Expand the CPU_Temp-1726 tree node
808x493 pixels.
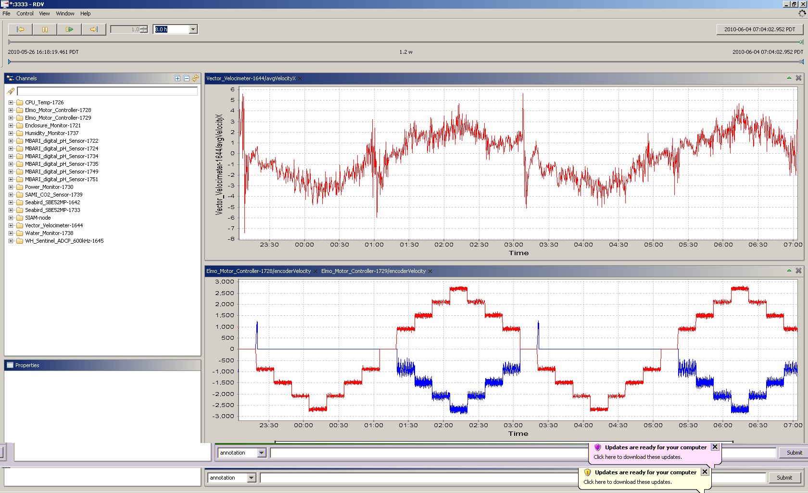[x=11, y=102]
